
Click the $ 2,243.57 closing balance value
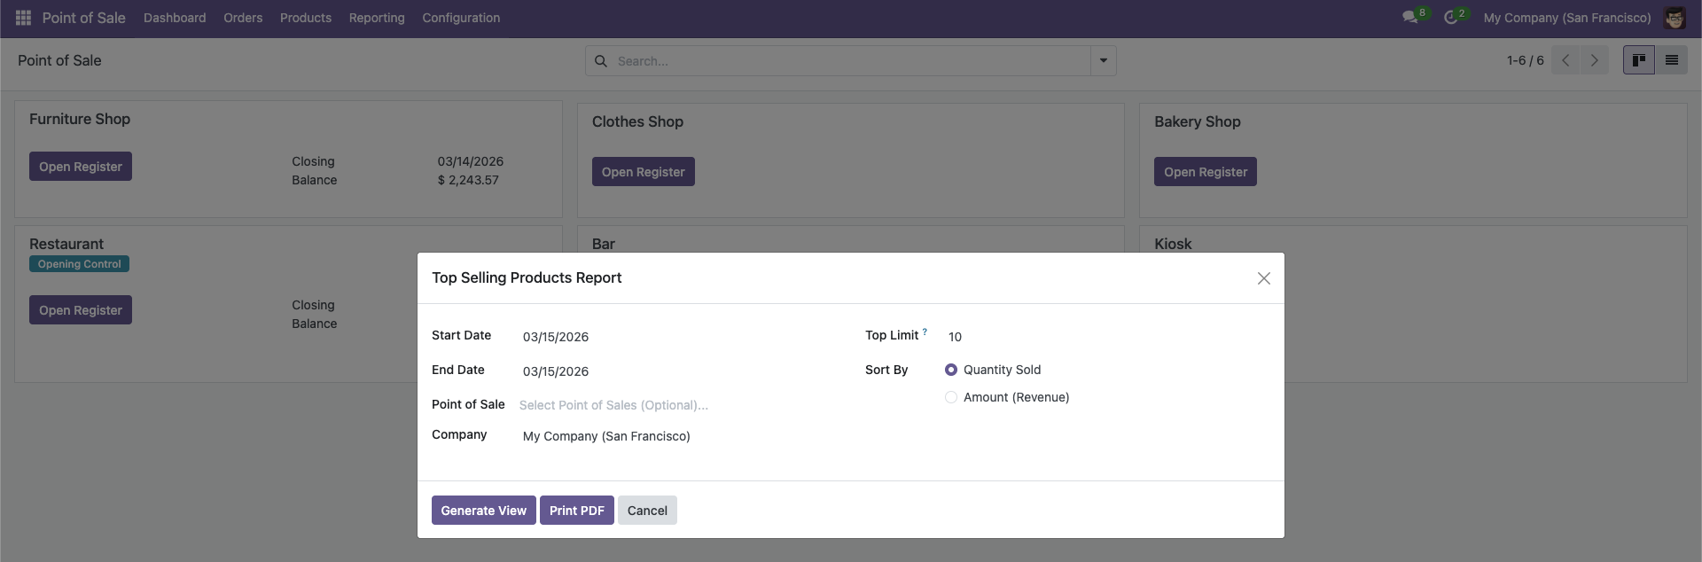(x=468, y=180)
